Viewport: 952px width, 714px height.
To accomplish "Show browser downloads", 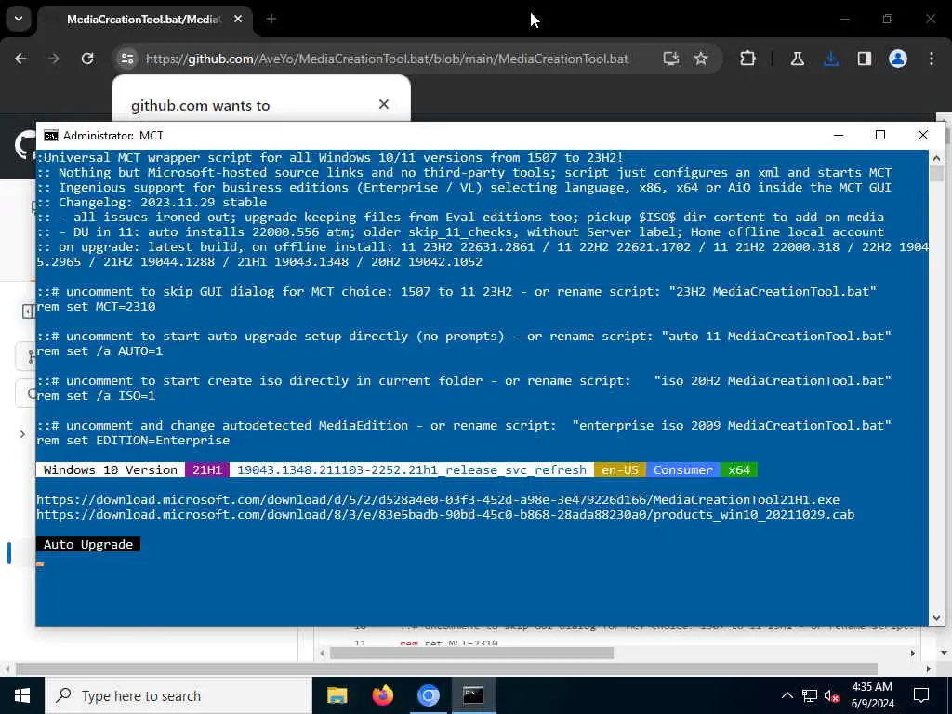I will (831, 59).
